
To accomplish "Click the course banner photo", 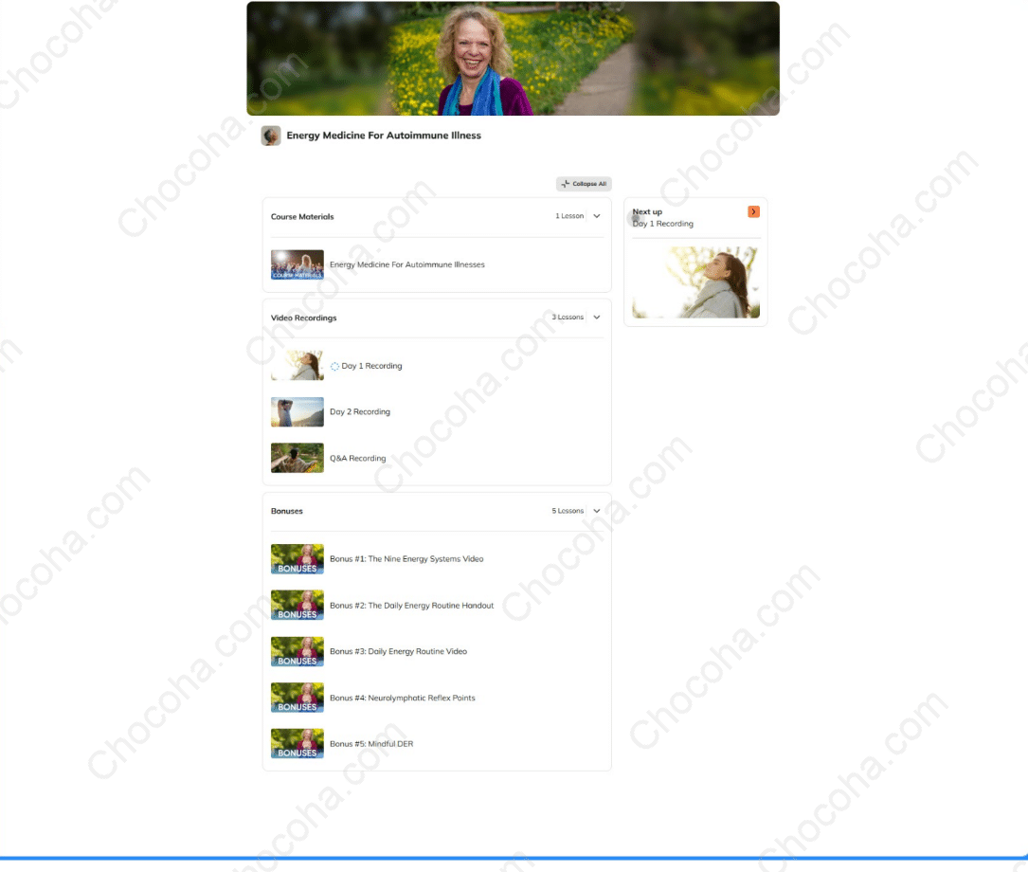I will coord(513,58).
